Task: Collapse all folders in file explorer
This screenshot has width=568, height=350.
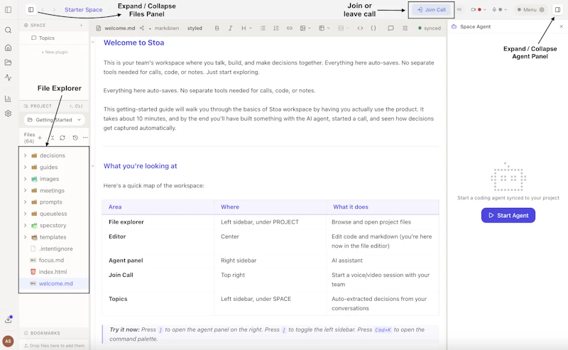Action: pyautogui.click(x=52, y=138)
